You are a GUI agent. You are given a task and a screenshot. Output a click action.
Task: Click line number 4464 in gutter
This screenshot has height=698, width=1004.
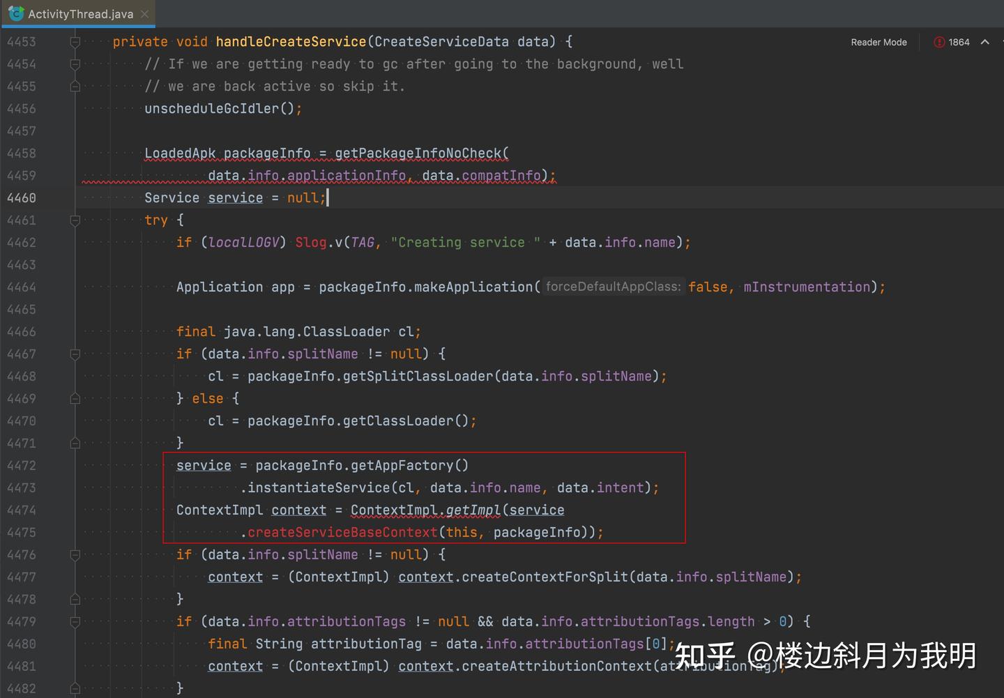pyautogui.click(x=22, y=287)
